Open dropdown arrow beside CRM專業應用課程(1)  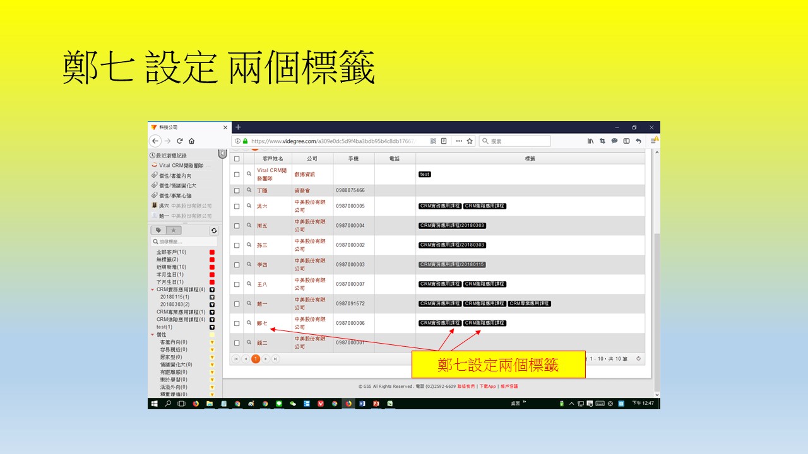click(x=212, y=312)
